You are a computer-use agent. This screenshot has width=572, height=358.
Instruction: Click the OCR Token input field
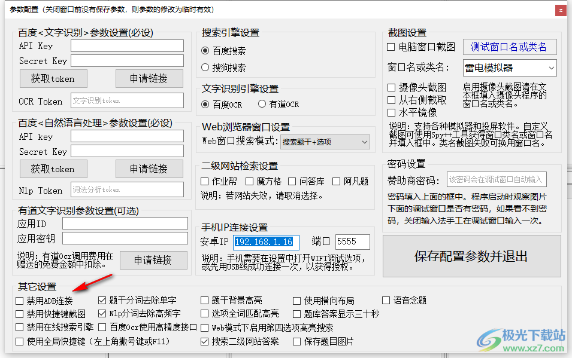click(x=127, y=100)
